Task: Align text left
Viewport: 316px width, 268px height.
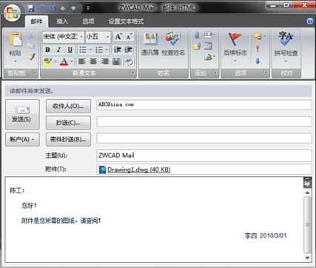Action: click(82, 61)
